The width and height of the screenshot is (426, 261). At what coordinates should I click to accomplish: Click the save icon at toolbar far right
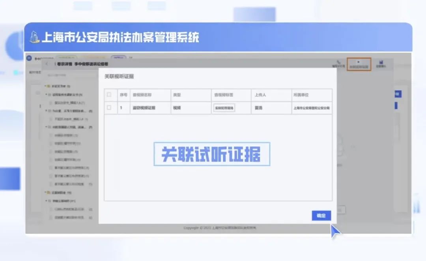tap(381, 62)
